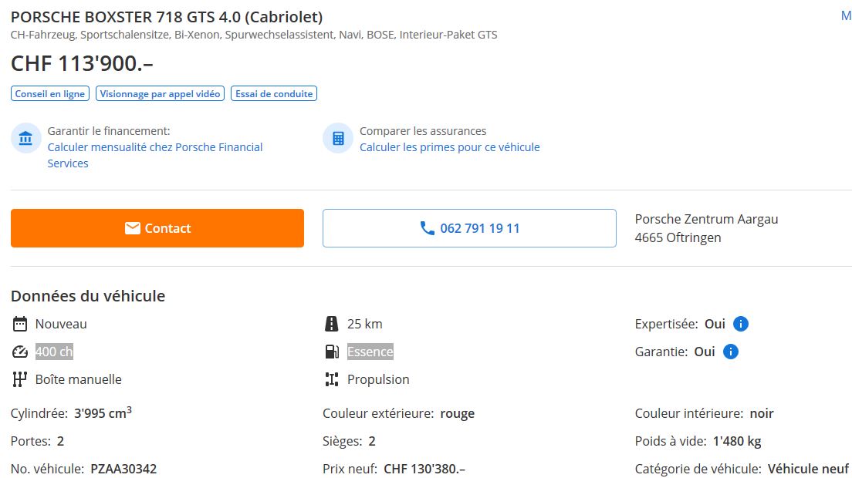Click the road icon beside 25 km
The width and height of the screenshot is (852, 478).
pyautogui.click(x=331, y=324)
